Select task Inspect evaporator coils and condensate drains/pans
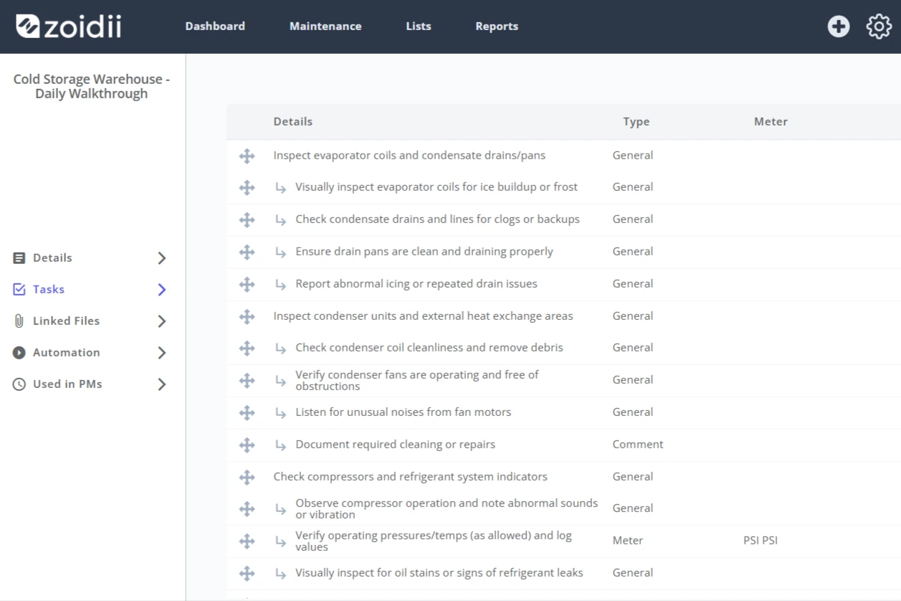 409,156
